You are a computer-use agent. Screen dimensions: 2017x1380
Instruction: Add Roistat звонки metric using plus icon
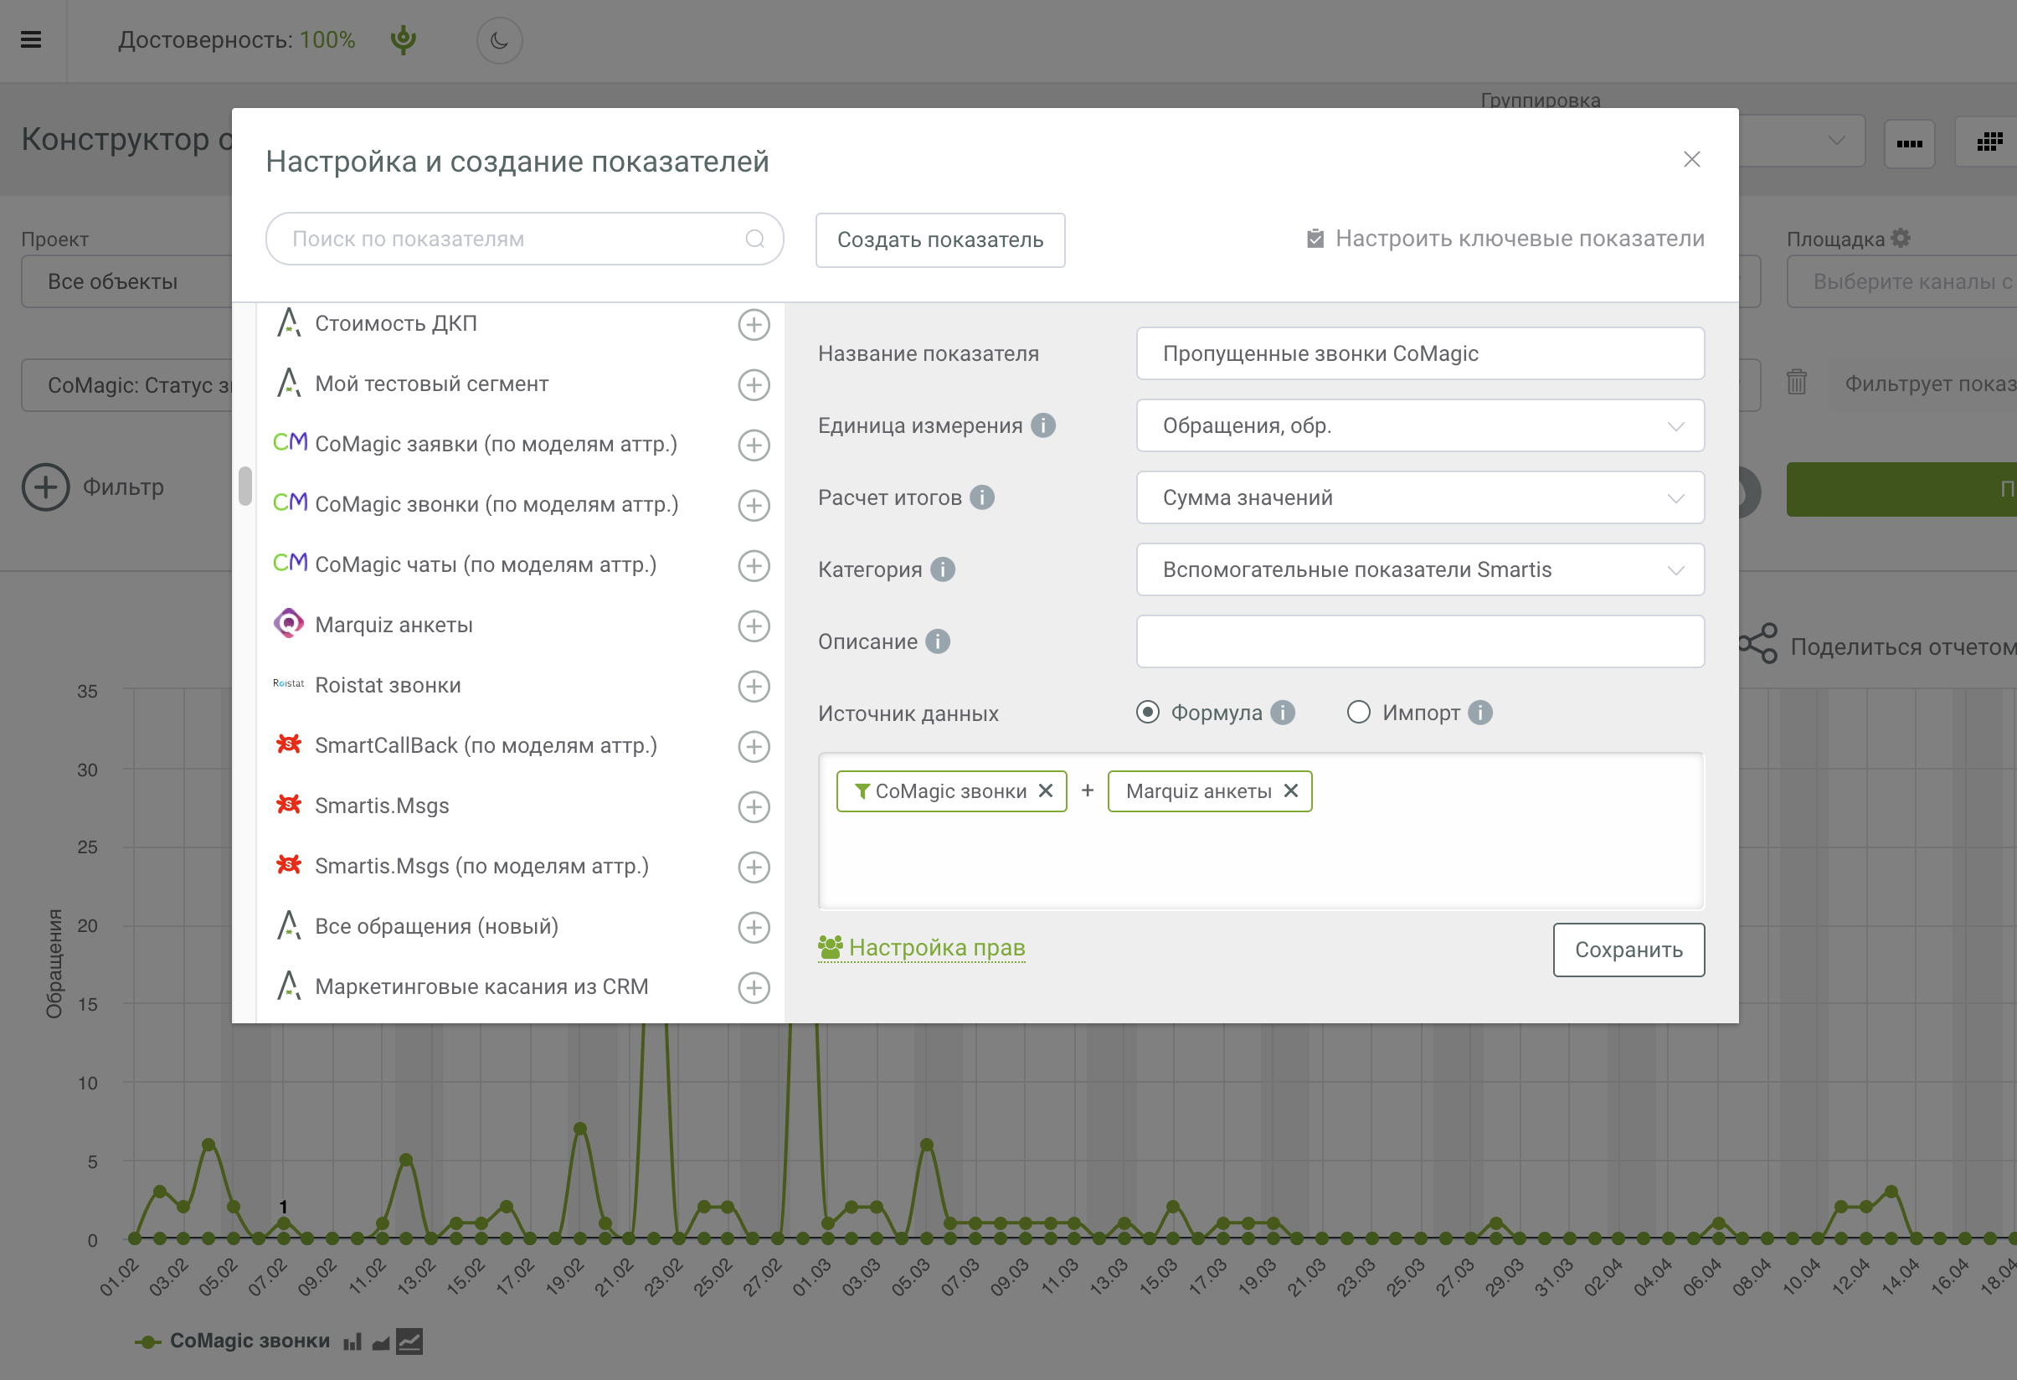754,686
